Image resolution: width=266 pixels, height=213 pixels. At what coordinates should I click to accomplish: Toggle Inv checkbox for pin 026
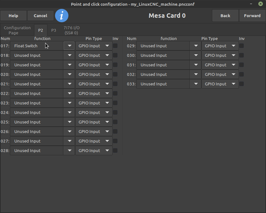115,131
